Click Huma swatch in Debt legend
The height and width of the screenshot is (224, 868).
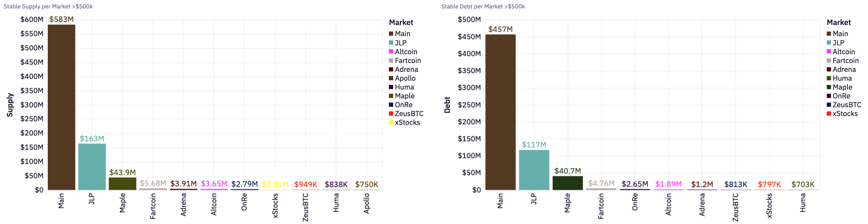point(829,78)
